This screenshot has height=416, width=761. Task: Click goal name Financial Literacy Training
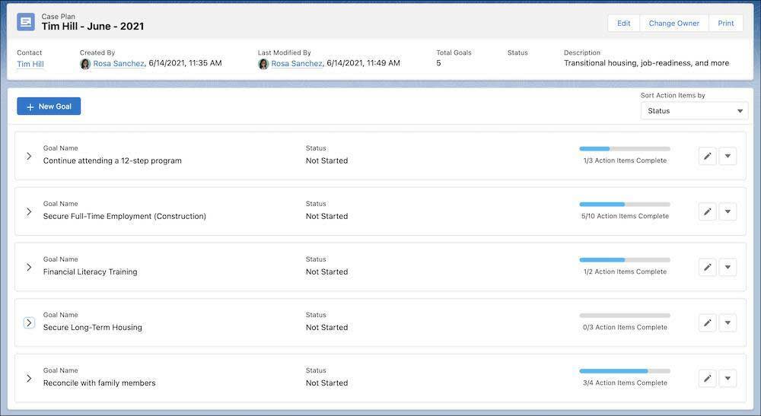pos(91,272)
